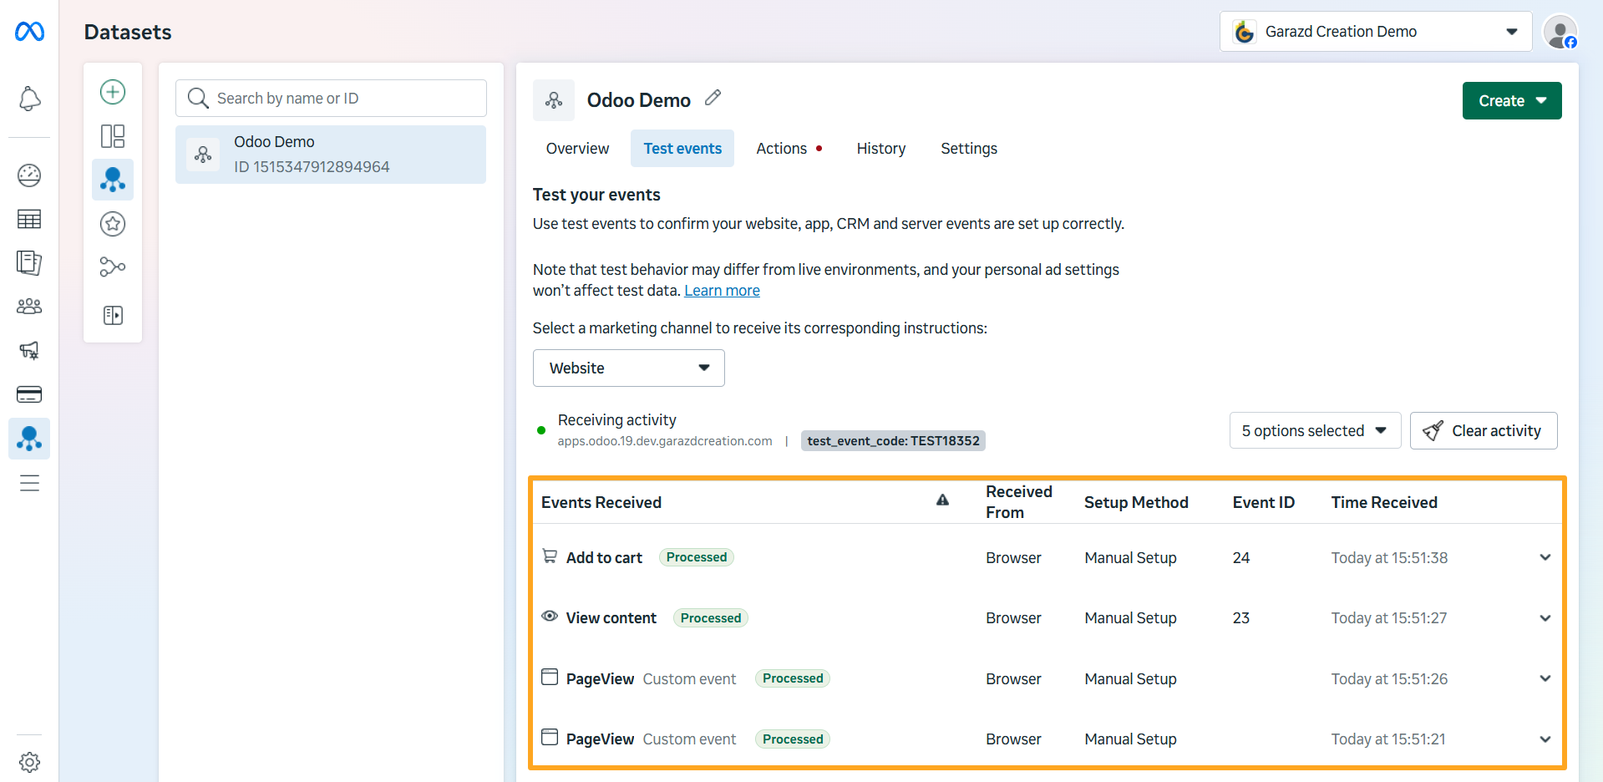Click the Today at 15:51:38 timestamp
This screenshot has height=782, width=1603.
point(1389,558)
